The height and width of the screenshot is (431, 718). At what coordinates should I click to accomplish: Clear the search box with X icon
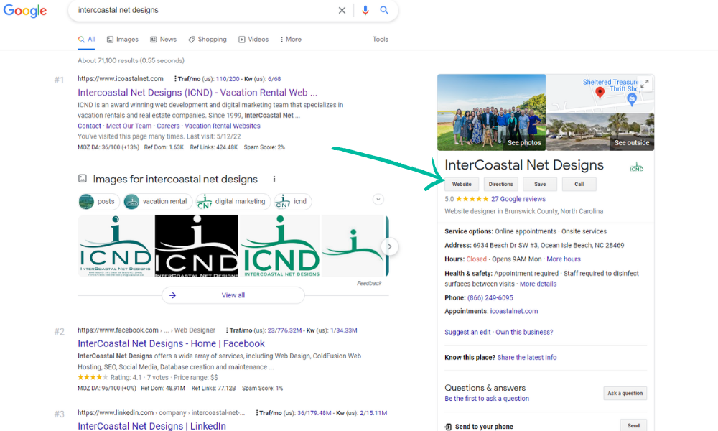pyautogui.click(x=342, y=11)
